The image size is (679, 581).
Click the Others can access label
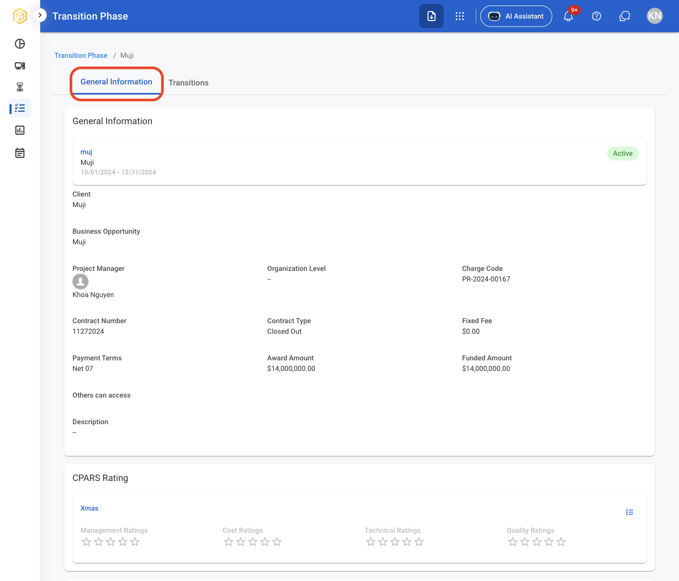[101, 395]
